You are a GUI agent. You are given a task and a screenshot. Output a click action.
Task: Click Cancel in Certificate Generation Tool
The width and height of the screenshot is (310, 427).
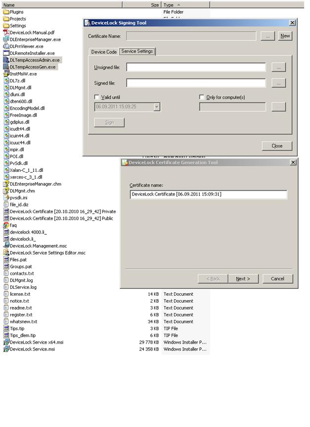click(x=277, y=279)
